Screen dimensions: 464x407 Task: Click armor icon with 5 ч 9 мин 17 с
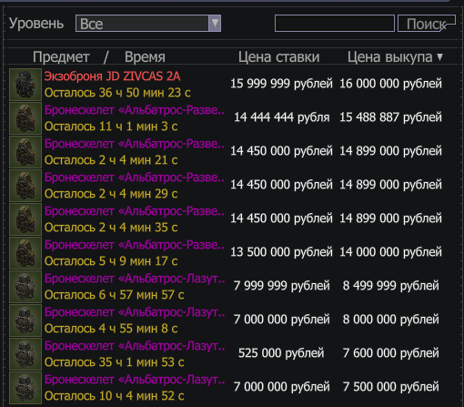pos(25,253)
